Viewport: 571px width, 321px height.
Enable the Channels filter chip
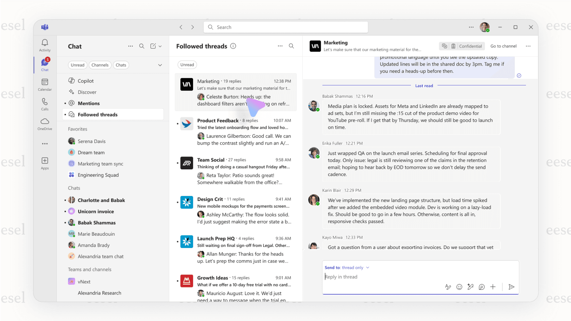click(x=100, y=65)
